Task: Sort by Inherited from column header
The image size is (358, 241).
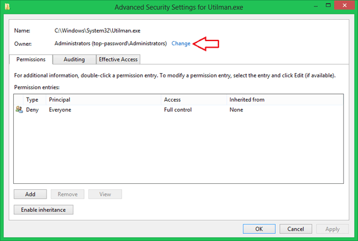Action: pos(285,99)
